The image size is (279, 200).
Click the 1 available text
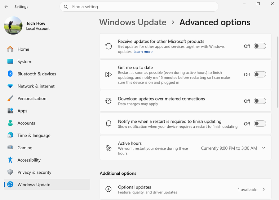[x=247, y=189]
